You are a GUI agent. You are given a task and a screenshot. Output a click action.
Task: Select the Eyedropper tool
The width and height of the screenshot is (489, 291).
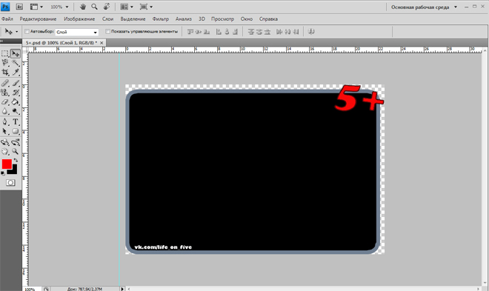(16, 73)
